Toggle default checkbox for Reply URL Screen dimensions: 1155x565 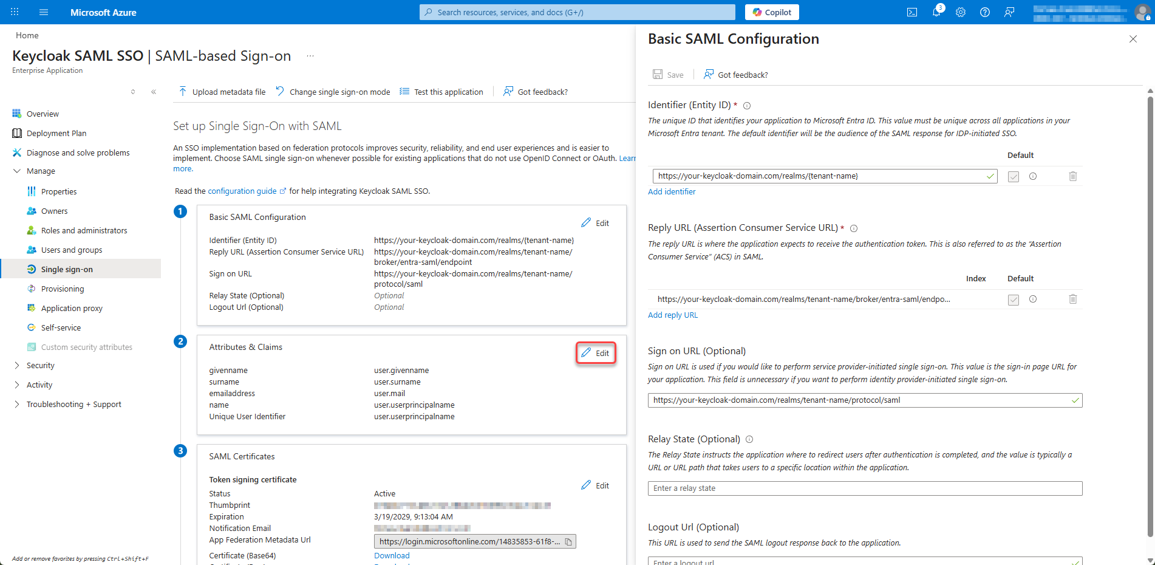1014,300
